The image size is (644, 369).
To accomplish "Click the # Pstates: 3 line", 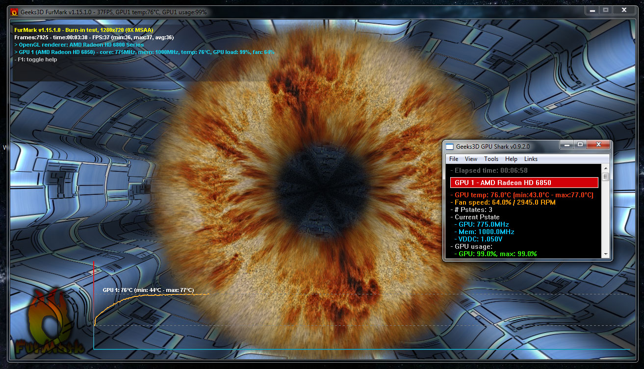I will pos(471,210).
